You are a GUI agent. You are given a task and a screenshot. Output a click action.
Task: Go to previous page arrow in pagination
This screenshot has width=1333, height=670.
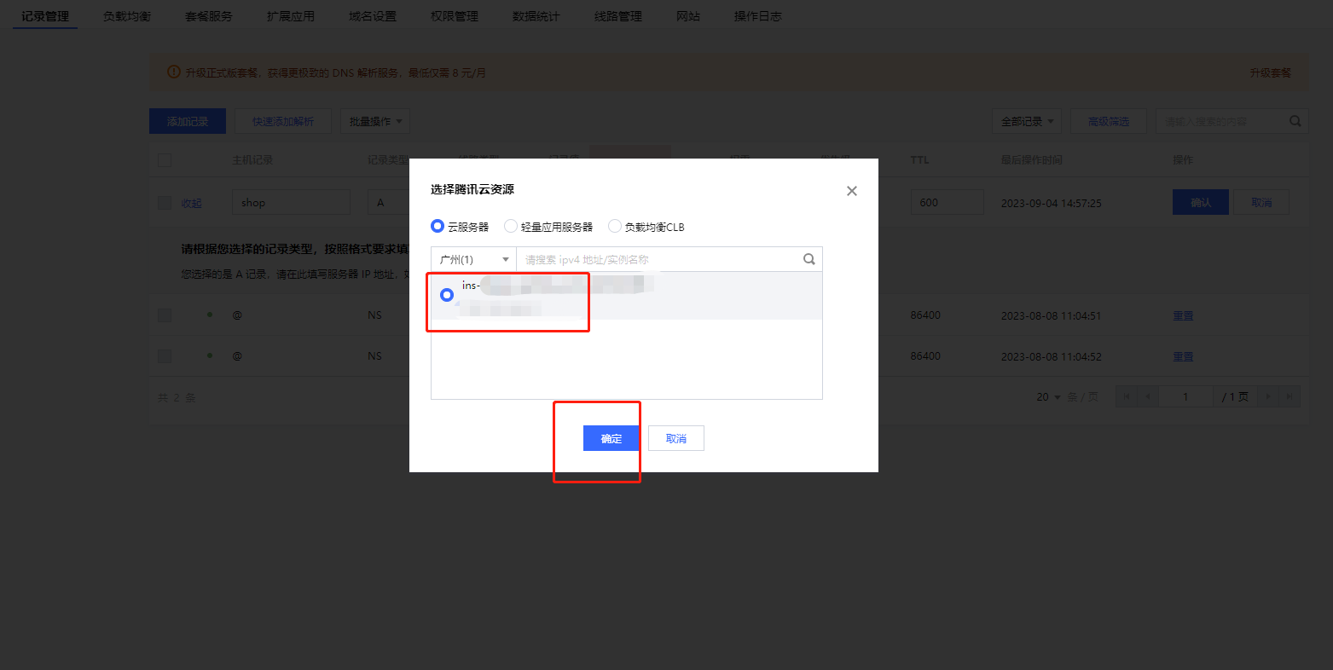click(1149, 396)
